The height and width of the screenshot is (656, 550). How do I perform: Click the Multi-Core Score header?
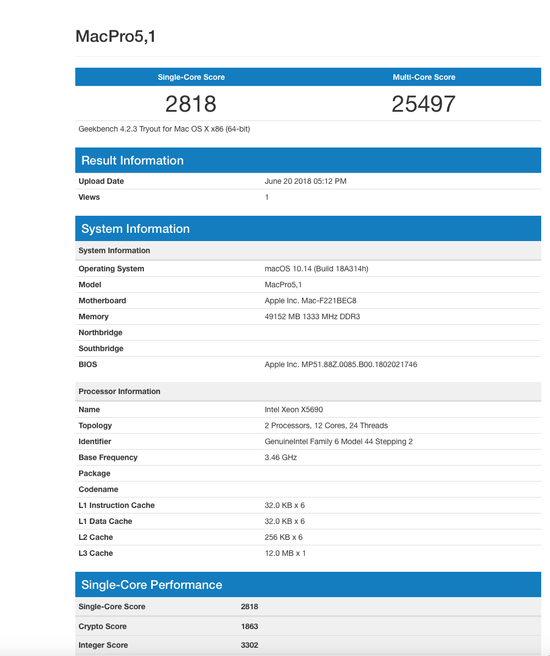pyautogui.click(x=424, y=77)
